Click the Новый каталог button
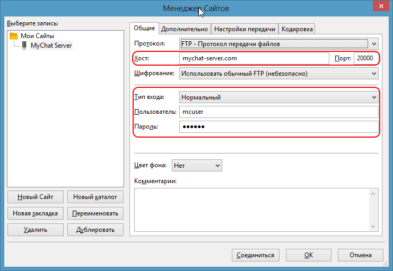Screen dimensions: 393x271 pos(95,197)
